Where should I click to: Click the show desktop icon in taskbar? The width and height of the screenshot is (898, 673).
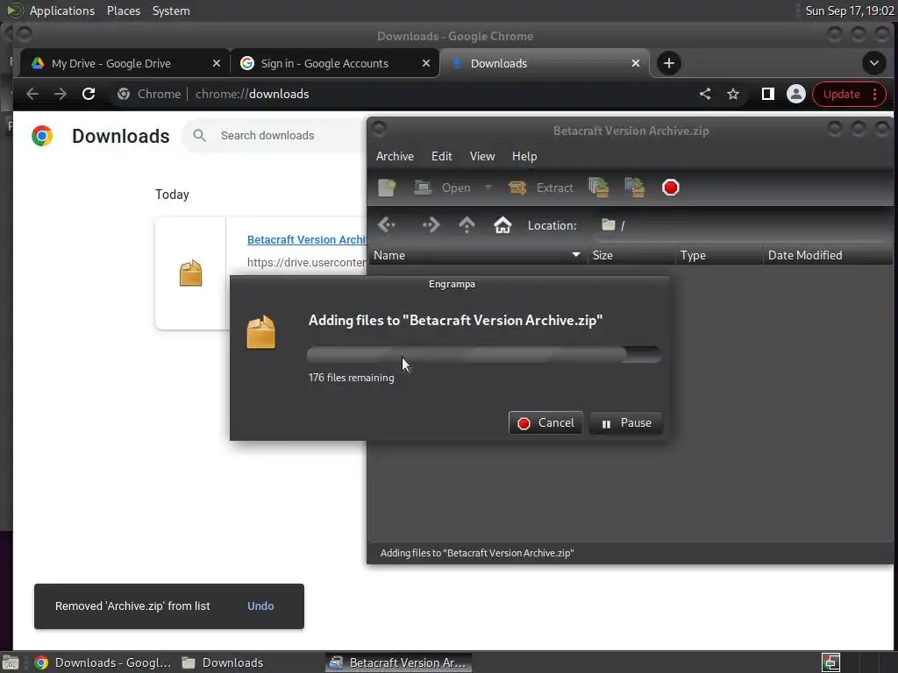coord(10,663)
